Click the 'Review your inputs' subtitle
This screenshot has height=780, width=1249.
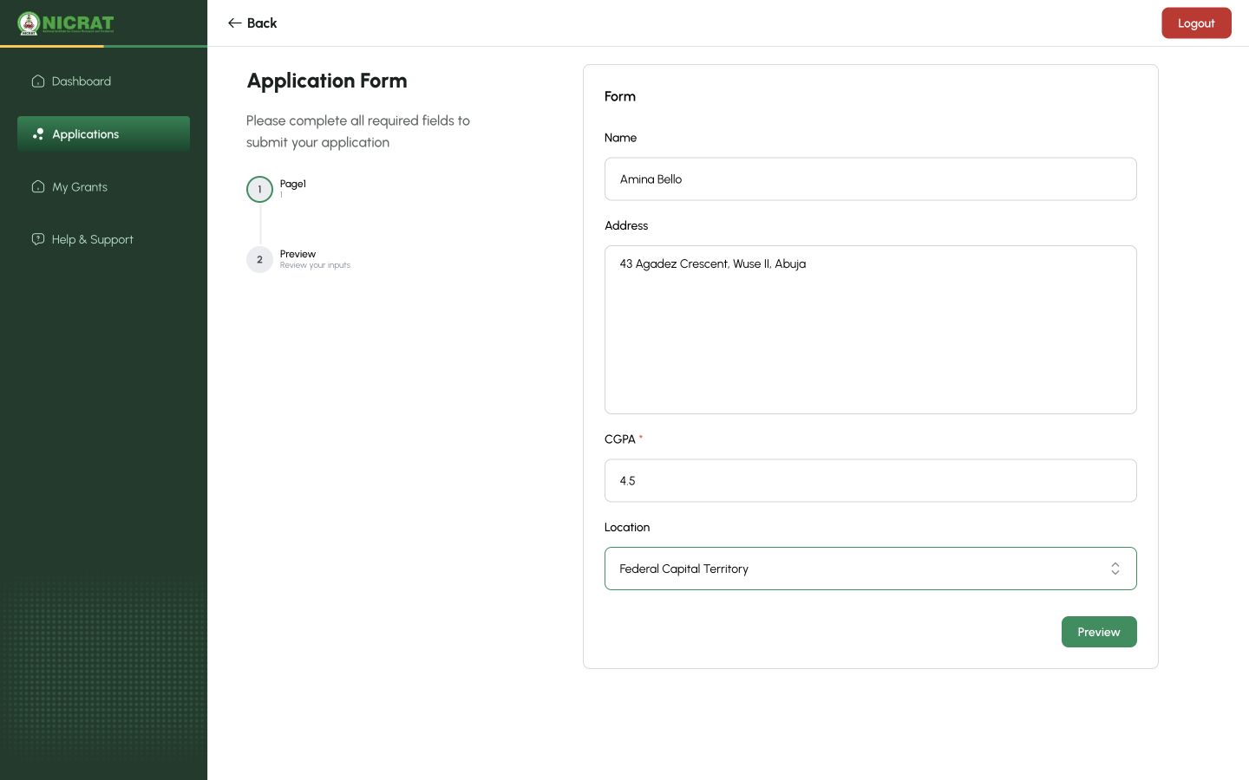(315, 265)
